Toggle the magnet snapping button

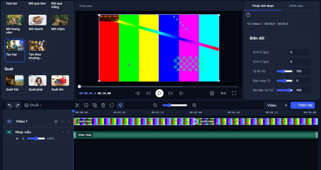pos(120,105)
